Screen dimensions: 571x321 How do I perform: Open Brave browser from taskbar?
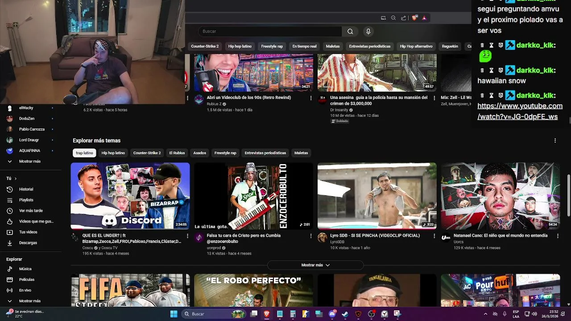[x=267, y=314]
